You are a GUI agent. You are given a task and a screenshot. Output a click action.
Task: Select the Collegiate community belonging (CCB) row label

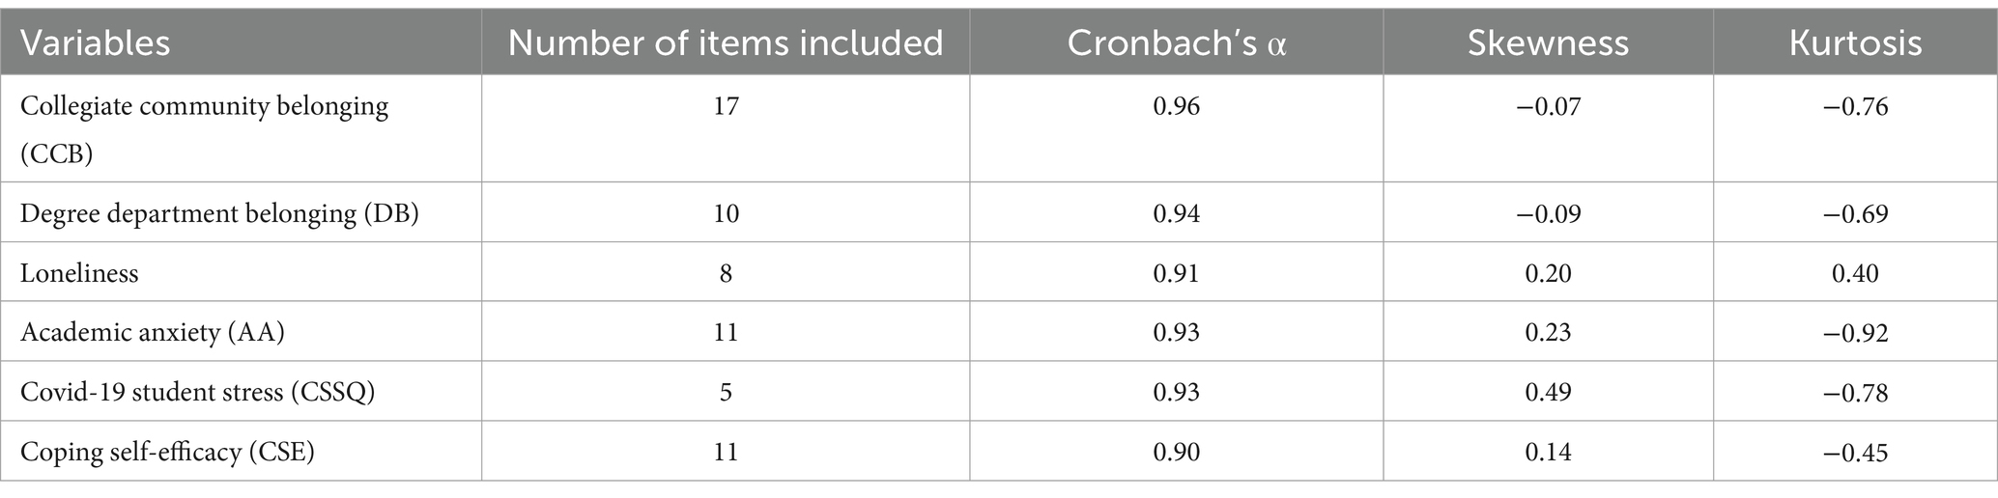point(205,127)
